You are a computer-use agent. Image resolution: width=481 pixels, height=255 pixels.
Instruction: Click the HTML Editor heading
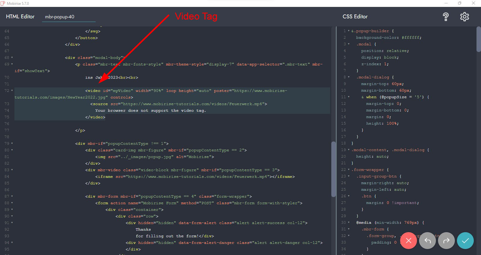(x=20, y=17)
